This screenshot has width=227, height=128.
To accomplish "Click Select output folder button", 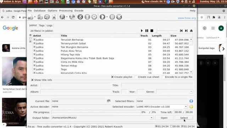I will click(x=184, y=118).
